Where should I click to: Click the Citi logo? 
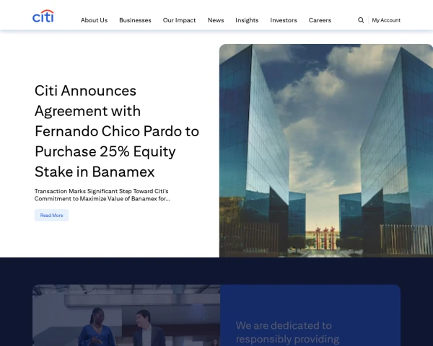(x=43, y=17)
